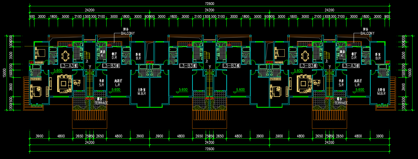Select the rightmost L3-A3 unit type label

351,66
